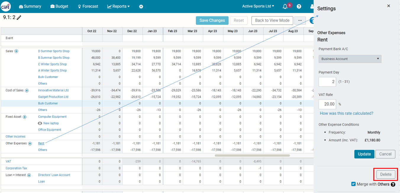Screen dimensions: 400x193
Task: Open the Payment Bank A/C dropdown
Action: 350,59
